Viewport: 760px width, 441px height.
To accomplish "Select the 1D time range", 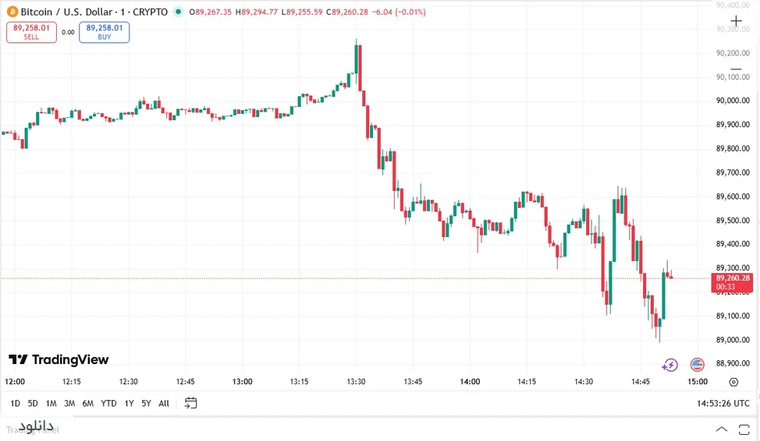I will click(15, 403).
